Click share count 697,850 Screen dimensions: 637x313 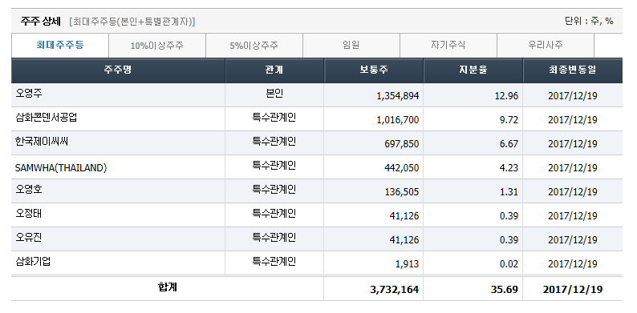(401, 144)
